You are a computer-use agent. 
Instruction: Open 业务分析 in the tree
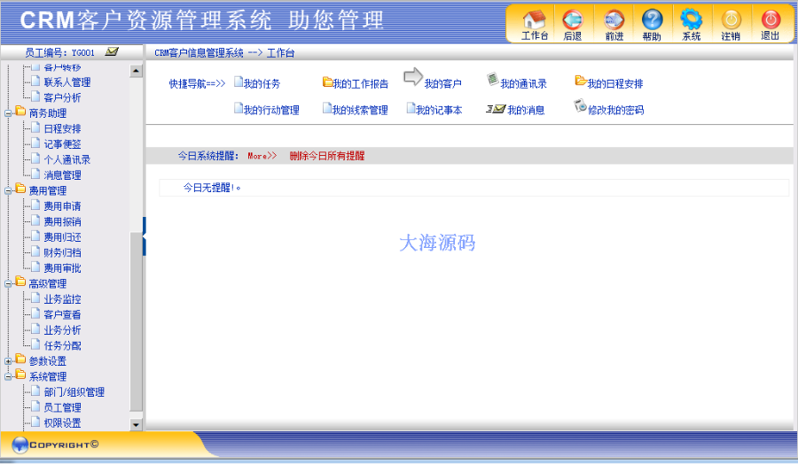click(62, 330)
